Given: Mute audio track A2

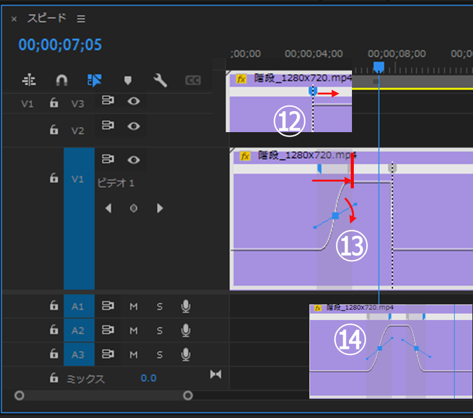Looking at the screenshot, I should click(133, 330).
